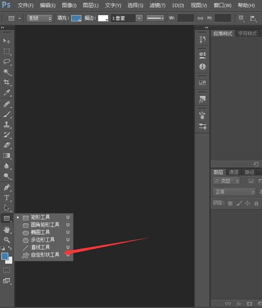Select the Horizontal Type tool
Image resolution: width=262 pixels, height=308 pixels.
(7, 197)
